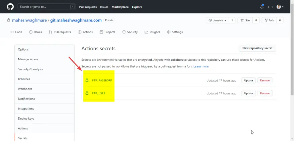Click lock icon beside FTP_PASSWORD
Image resolution: width=294 pixels, height=141 pixels.
click(x=87, y=80)
